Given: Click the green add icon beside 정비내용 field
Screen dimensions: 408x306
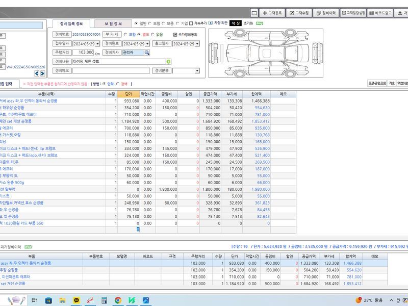Looking at the screenshot, I should (x=168, y=62).
